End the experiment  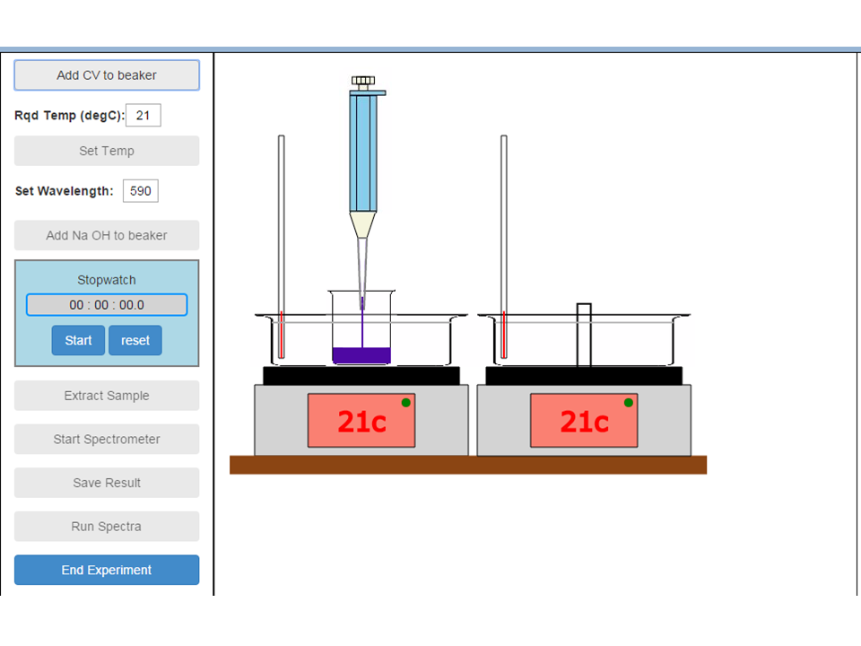pos(107,570)
